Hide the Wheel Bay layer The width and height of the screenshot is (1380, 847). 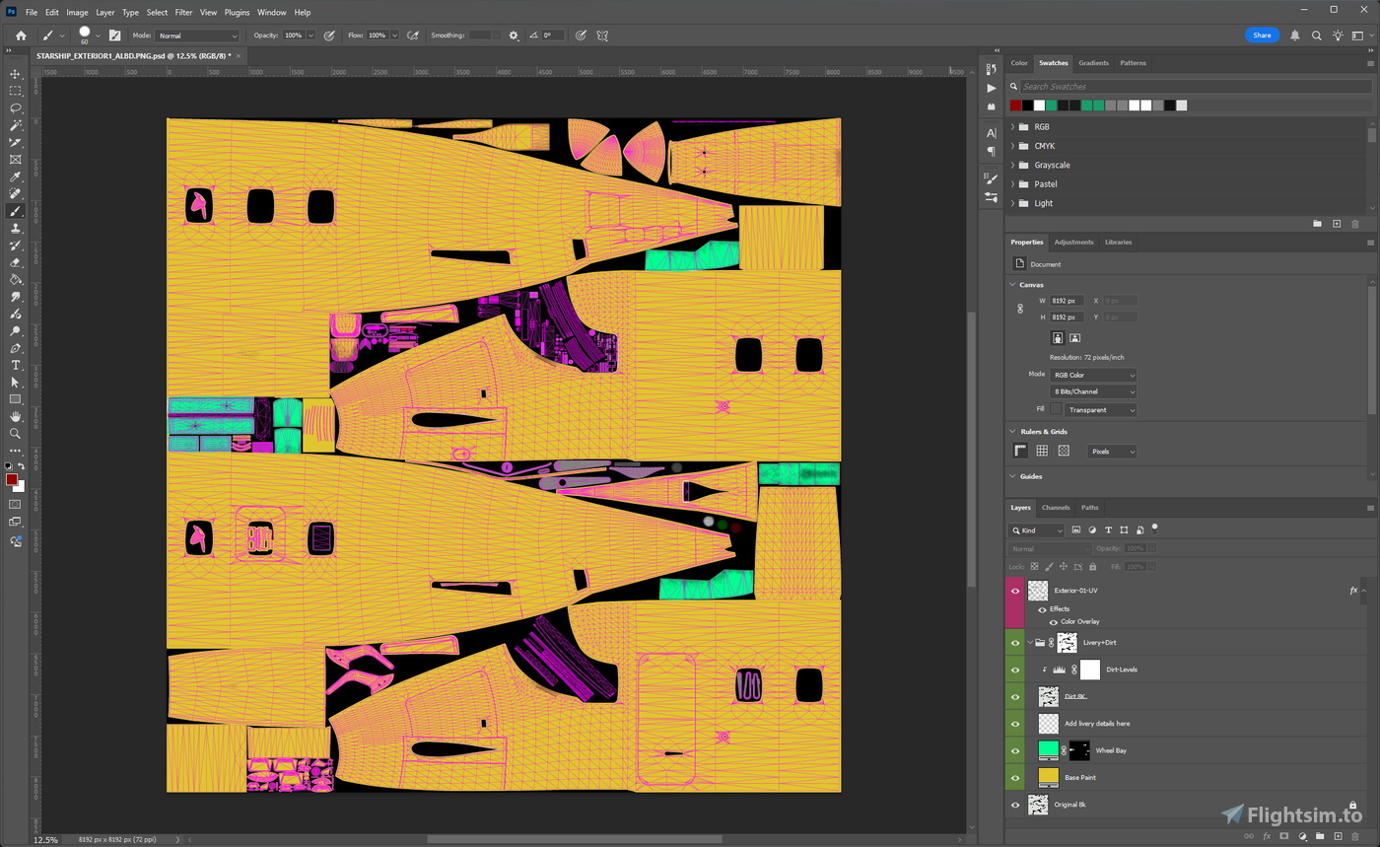pyautogui.click(x=1015, y=750)
